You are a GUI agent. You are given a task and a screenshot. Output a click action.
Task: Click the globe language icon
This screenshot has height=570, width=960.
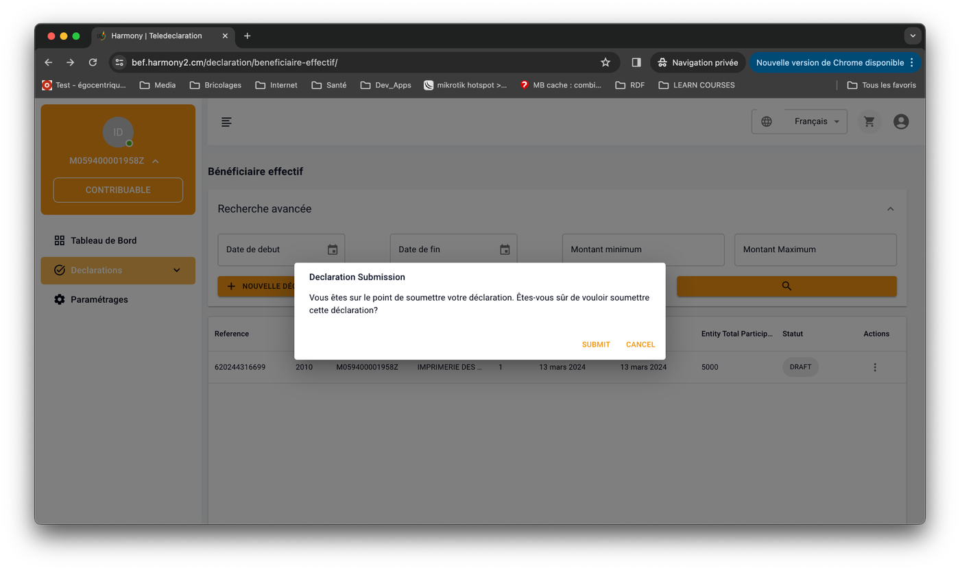pyautogui.click(x=767, y=122)
